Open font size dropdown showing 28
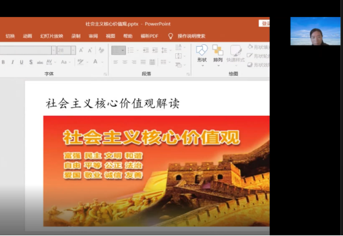The width and height of the screenshot is (343, 236). 67,50
